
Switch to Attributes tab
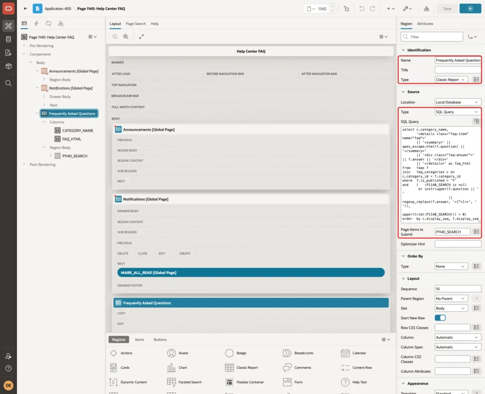click(425, 24)
